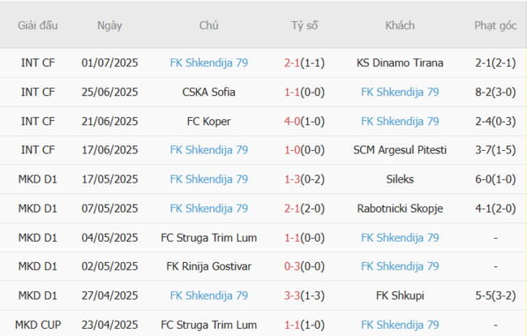
Task: Select the 0-3(0-0) score result
Action: 305,267
